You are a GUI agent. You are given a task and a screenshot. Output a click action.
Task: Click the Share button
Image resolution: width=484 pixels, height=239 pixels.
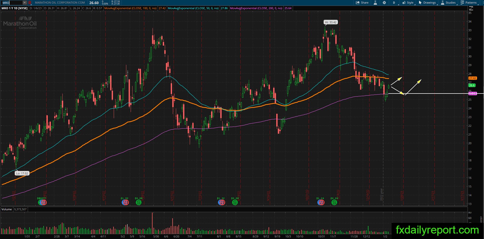click(362, 3)
